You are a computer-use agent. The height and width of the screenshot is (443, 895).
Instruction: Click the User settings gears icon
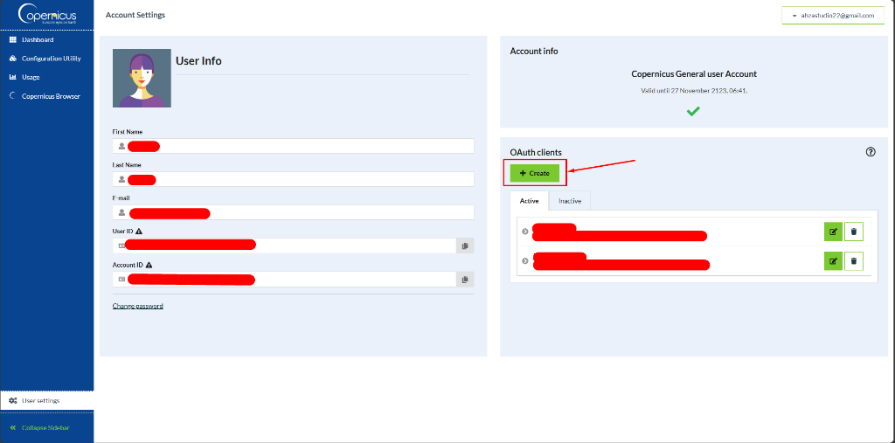12,401
